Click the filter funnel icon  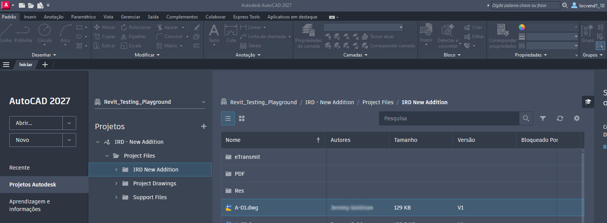543,118
